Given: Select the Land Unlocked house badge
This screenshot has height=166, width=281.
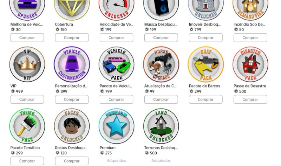Looking at the screenshot, I should (x=161, y=126).
